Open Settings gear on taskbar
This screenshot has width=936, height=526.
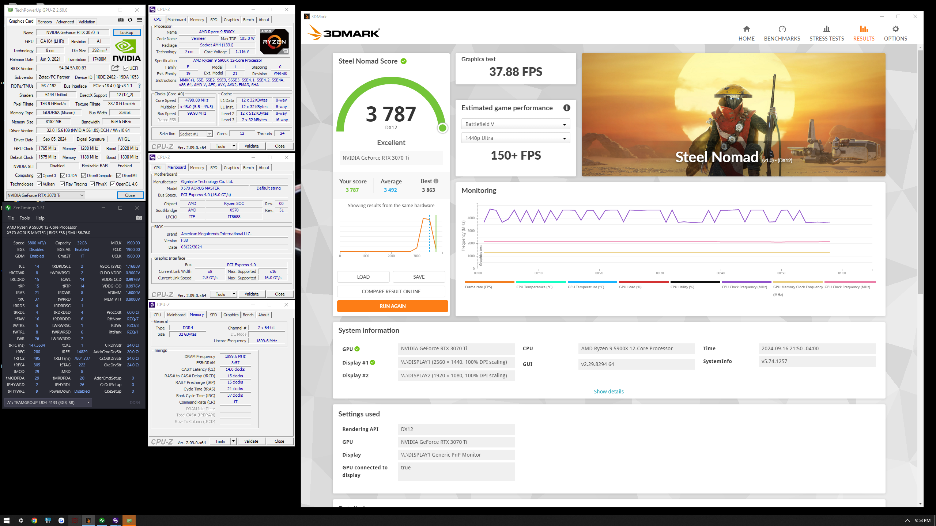(21, 520)
